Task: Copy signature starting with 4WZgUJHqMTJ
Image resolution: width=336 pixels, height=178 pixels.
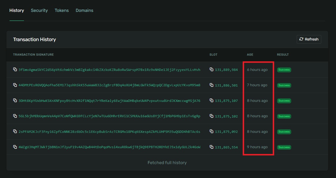Action: coord(15,147)
